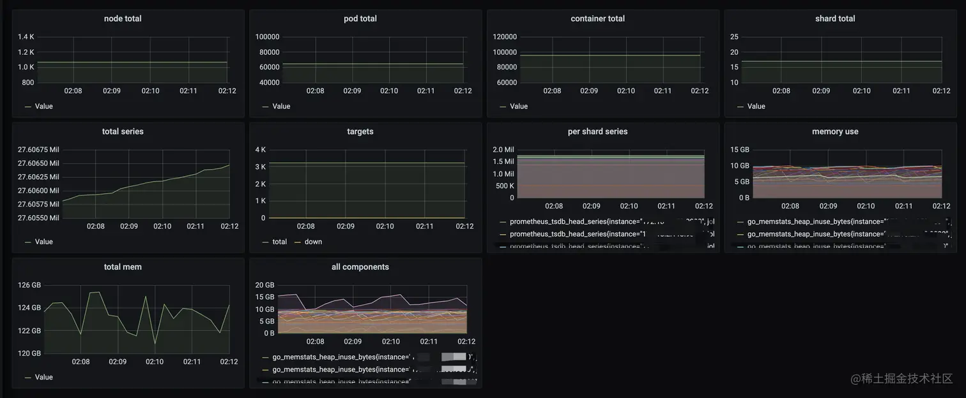
Task: Click the targets panel title
Action: click(360, 131)
